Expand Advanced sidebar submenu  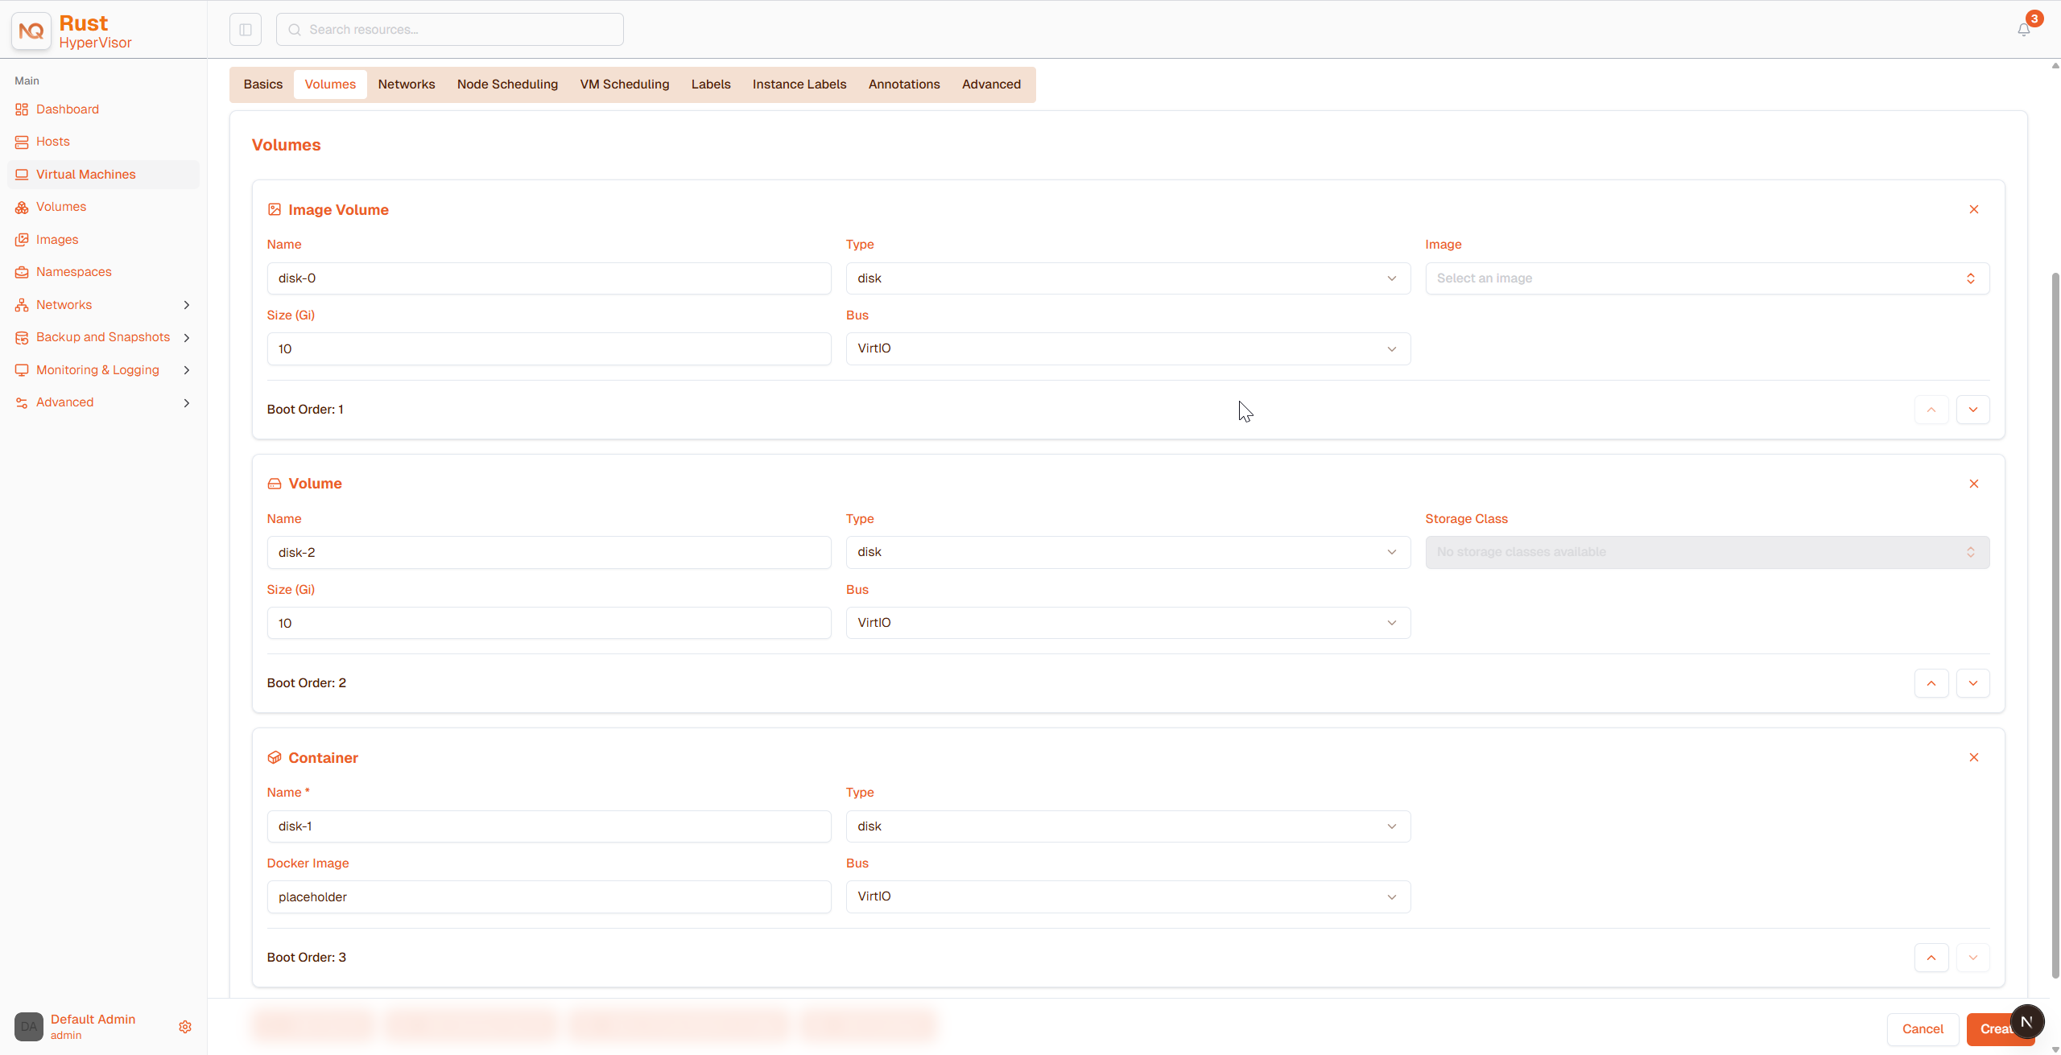(x=187, y=402)
